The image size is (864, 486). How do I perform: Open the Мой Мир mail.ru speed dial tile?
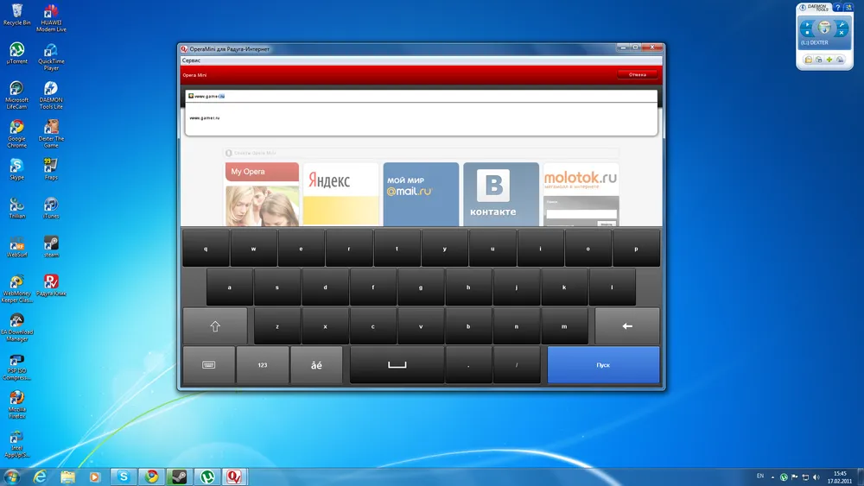coord(421,194)
